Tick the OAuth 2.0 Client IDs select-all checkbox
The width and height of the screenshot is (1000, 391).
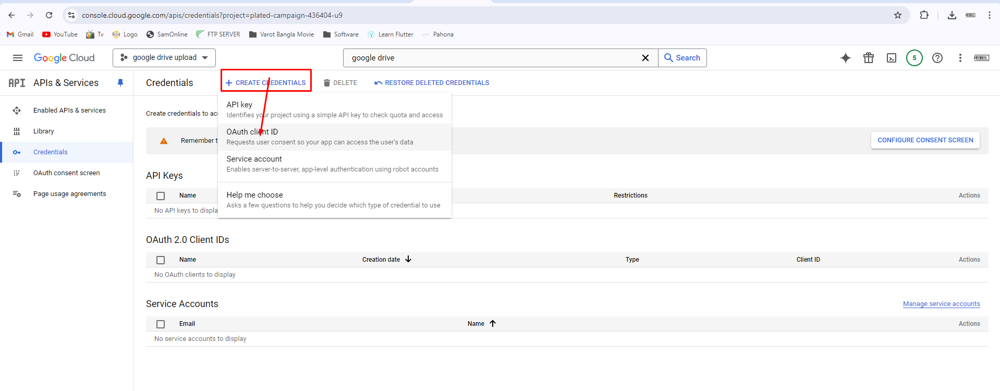[x=161, y=260]
